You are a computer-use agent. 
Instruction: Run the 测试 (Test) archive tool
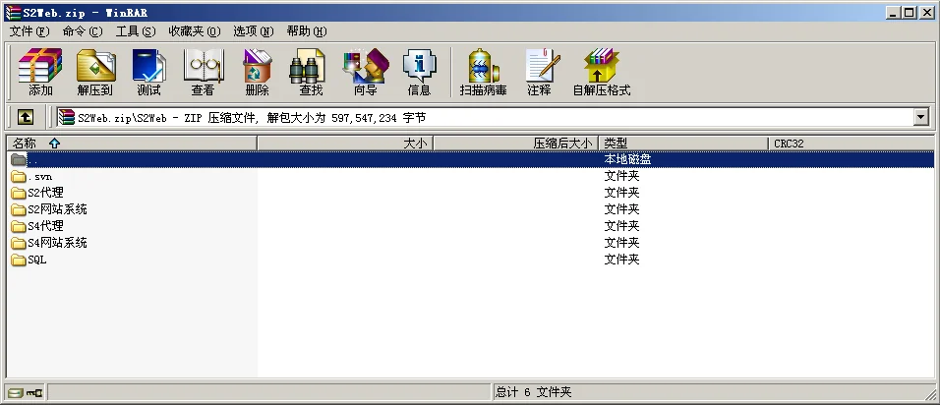click(148, 72)
